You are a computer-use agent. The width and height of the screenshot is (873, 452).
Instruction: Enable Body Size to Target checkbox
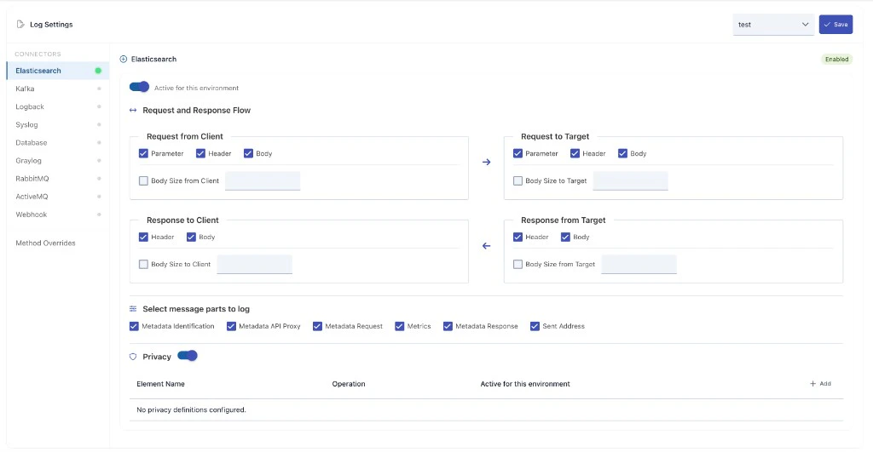pyautogui.click(x=517, y=180)
